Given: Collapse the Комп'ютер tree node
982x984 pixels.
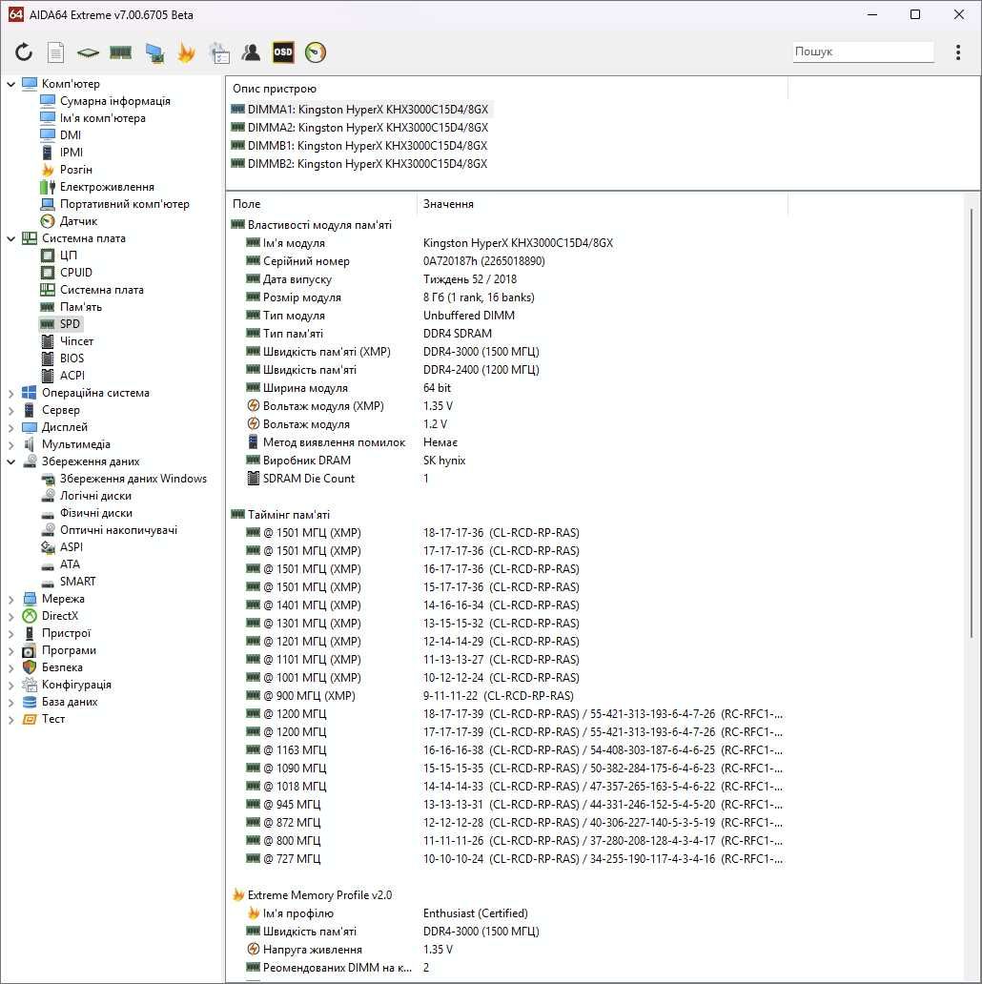Looking at the screenshot, I should click(x=10, y=84).
